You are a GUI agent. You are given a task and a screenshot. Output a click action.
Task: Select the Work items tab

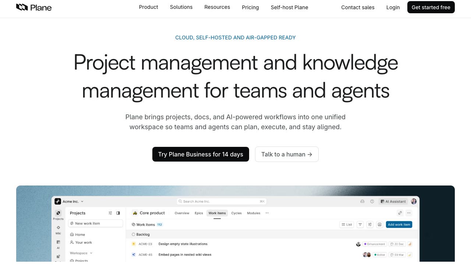[217, 213]
